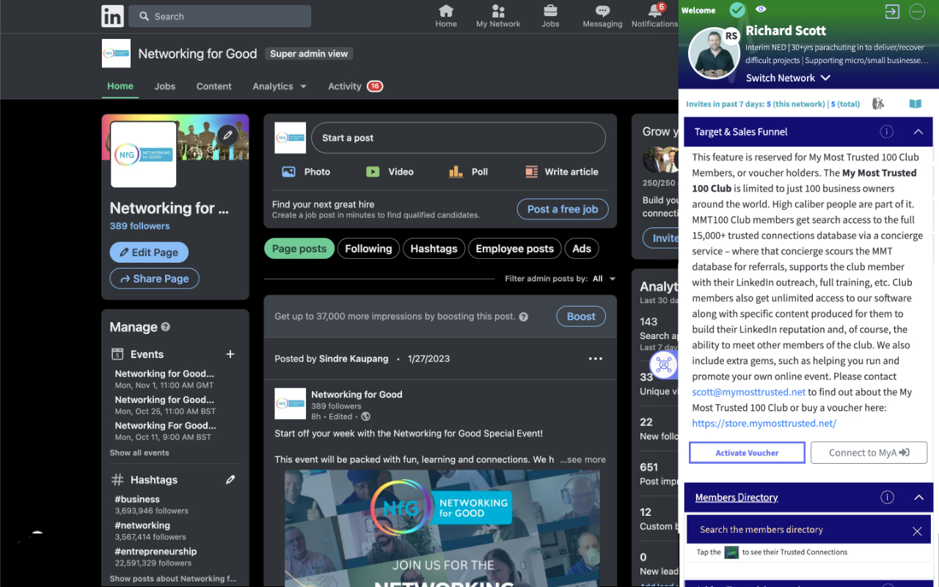
Task: Open LinkedIn Messaging from the top navigation
Action: point(602,15)
